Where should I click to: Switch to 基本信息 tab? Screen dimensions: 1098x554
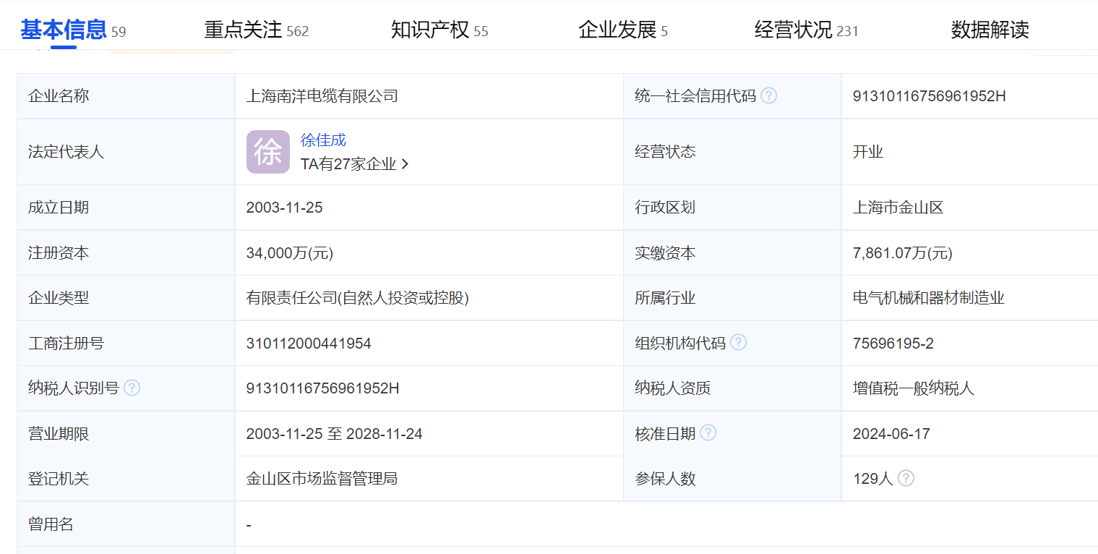(72, 30)
